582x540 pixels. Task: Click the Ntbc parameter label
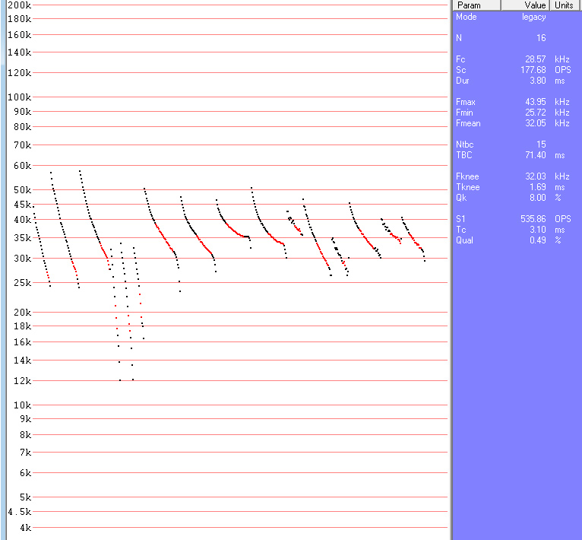pos(464,144)
